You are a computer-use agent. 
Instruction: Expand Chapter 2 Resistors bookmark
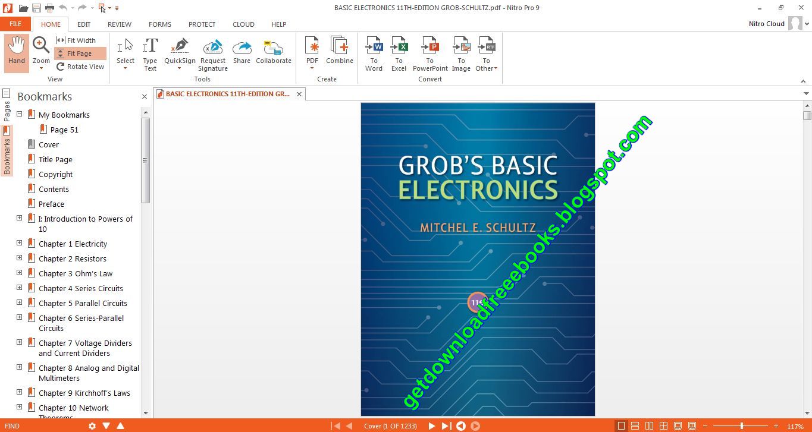click(19, 258)
